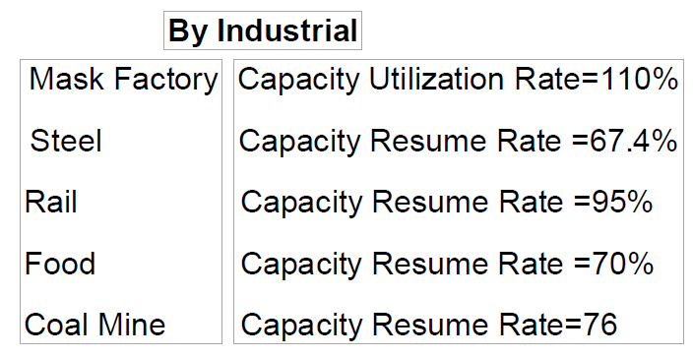Click the By Industrial title box
This screenshot has width=693, height=357.
pyautogui.click(x=263, y=30)
